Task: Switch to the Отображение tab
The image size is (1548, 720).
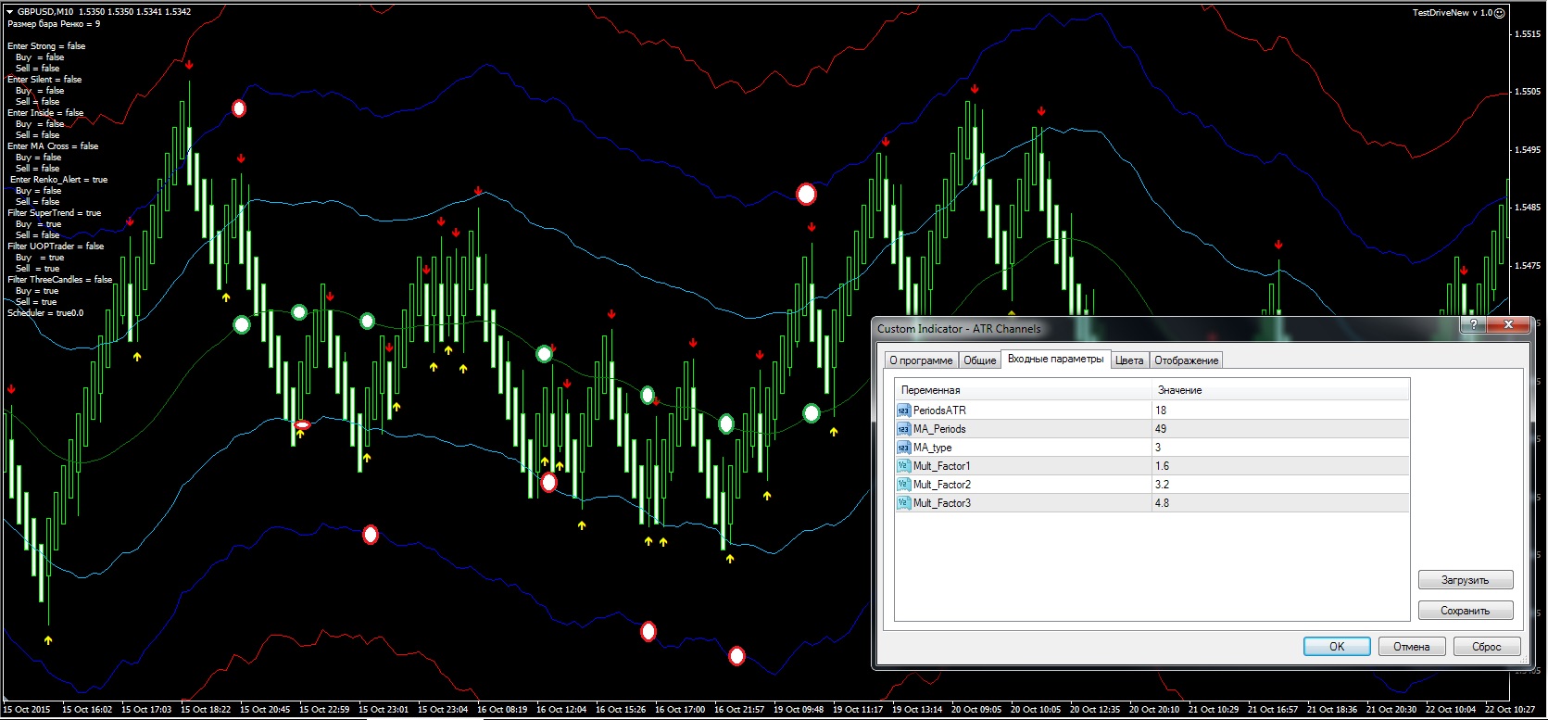Action: point(1186,360)
